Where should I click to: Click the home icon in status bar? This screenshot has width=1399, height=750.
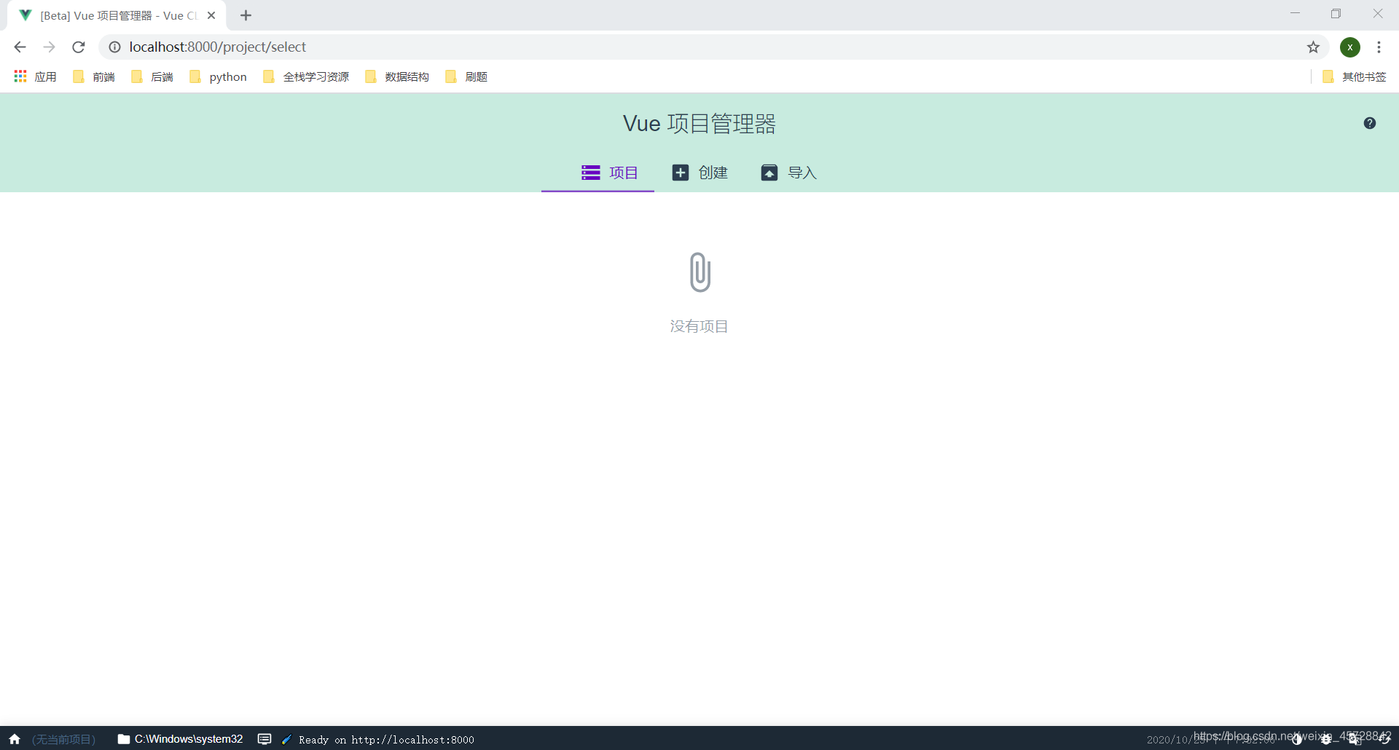click(15, 739)
